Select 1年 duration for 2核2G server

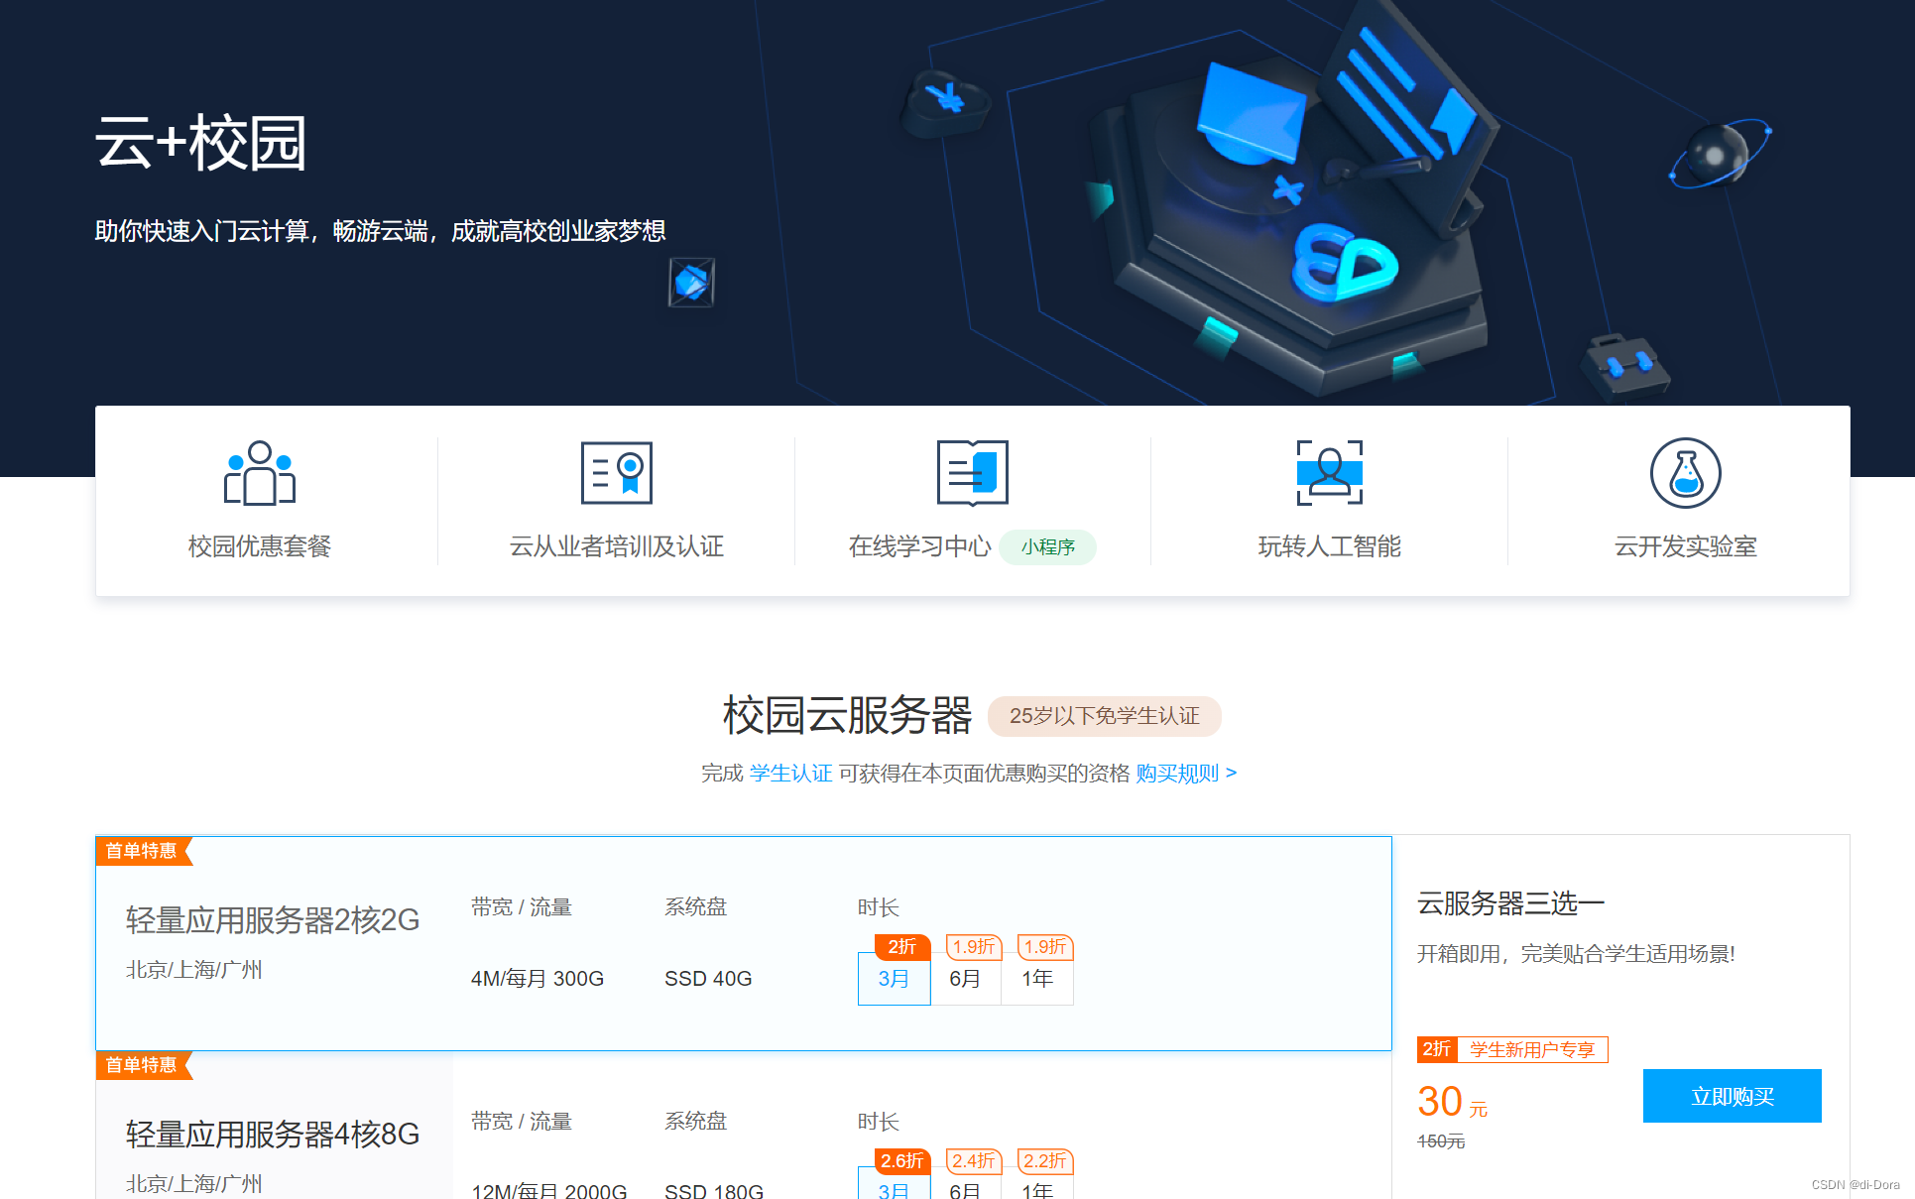tap(1037, 979)
